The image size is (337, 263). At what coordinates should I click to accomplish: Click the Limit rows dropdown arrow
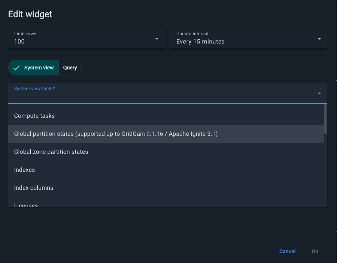(x=157, y=39)
